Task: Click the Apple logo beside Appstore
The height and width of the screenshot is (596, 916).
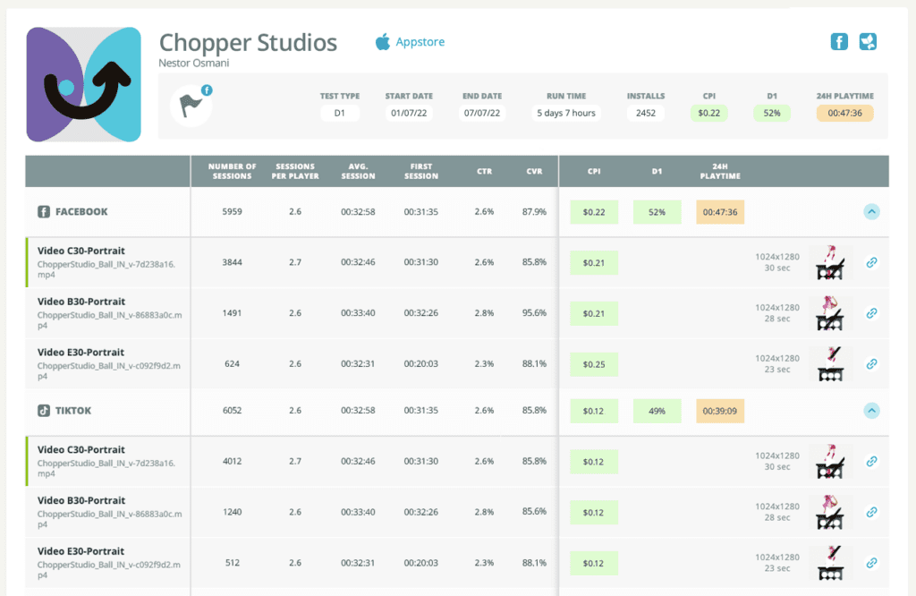Action: [x=383, y=41]
